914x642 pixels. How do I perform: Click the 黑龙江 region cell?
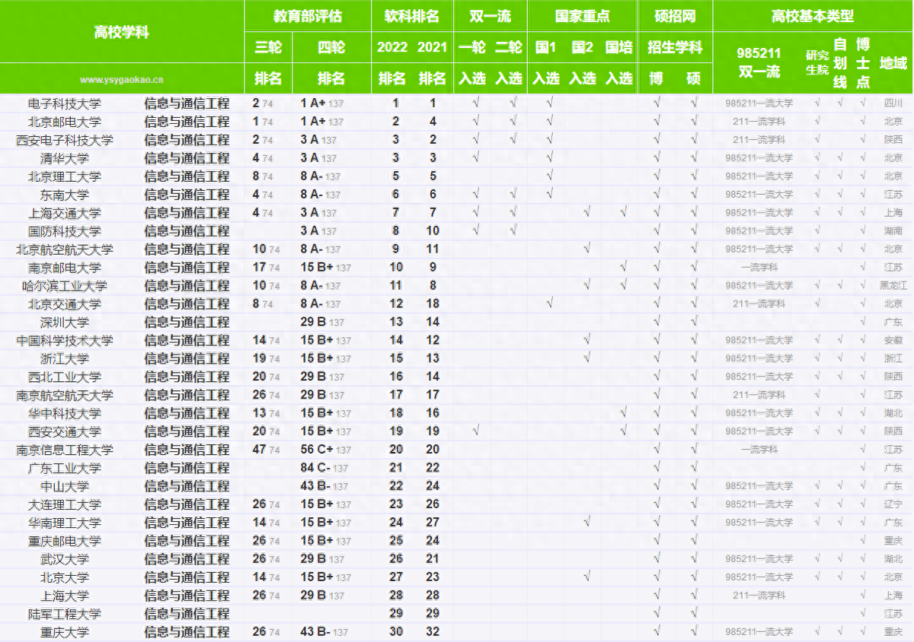coord(893,286)
